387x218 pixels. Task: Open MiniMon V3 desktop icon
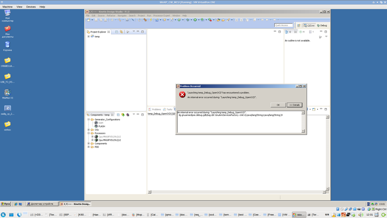pyautogui.click(x=8, y=94)
